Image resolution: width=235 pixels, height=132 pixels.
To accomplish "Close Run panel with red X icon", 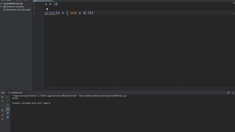I will 2,120.
